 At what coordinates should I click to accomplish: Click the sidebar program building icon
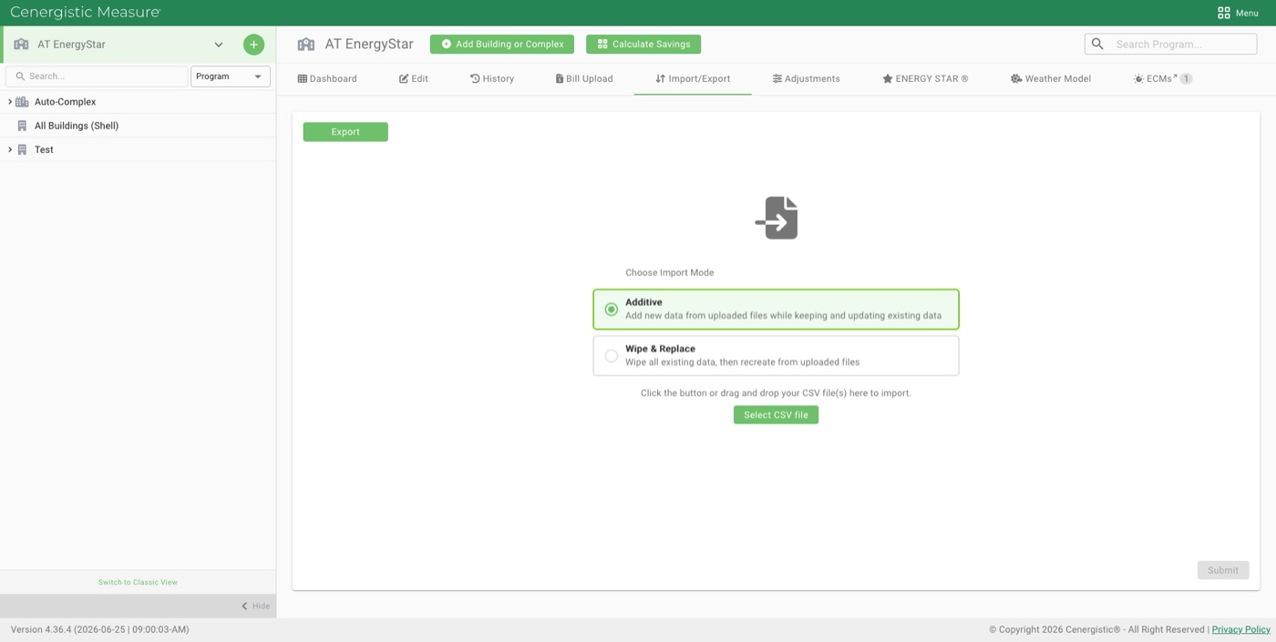[x=21, y=45]
